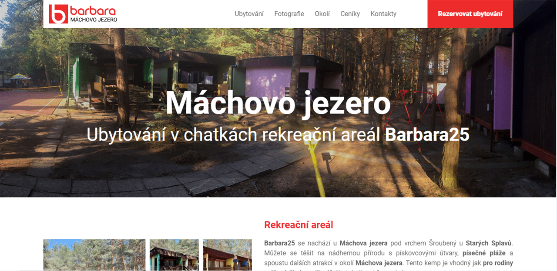557x271 pixels.
Task: Open the Kontakty page
Action: pyautogui.click(x=383, y=13)
